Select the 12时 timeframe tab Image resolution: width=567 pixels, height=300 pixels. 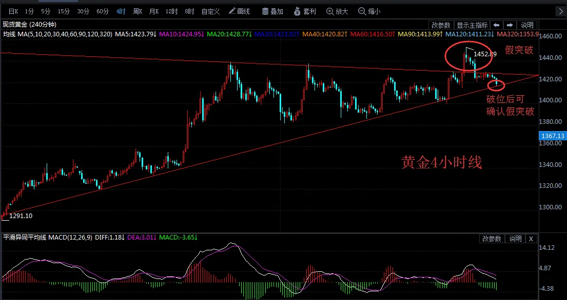click(x=172, y=12)
